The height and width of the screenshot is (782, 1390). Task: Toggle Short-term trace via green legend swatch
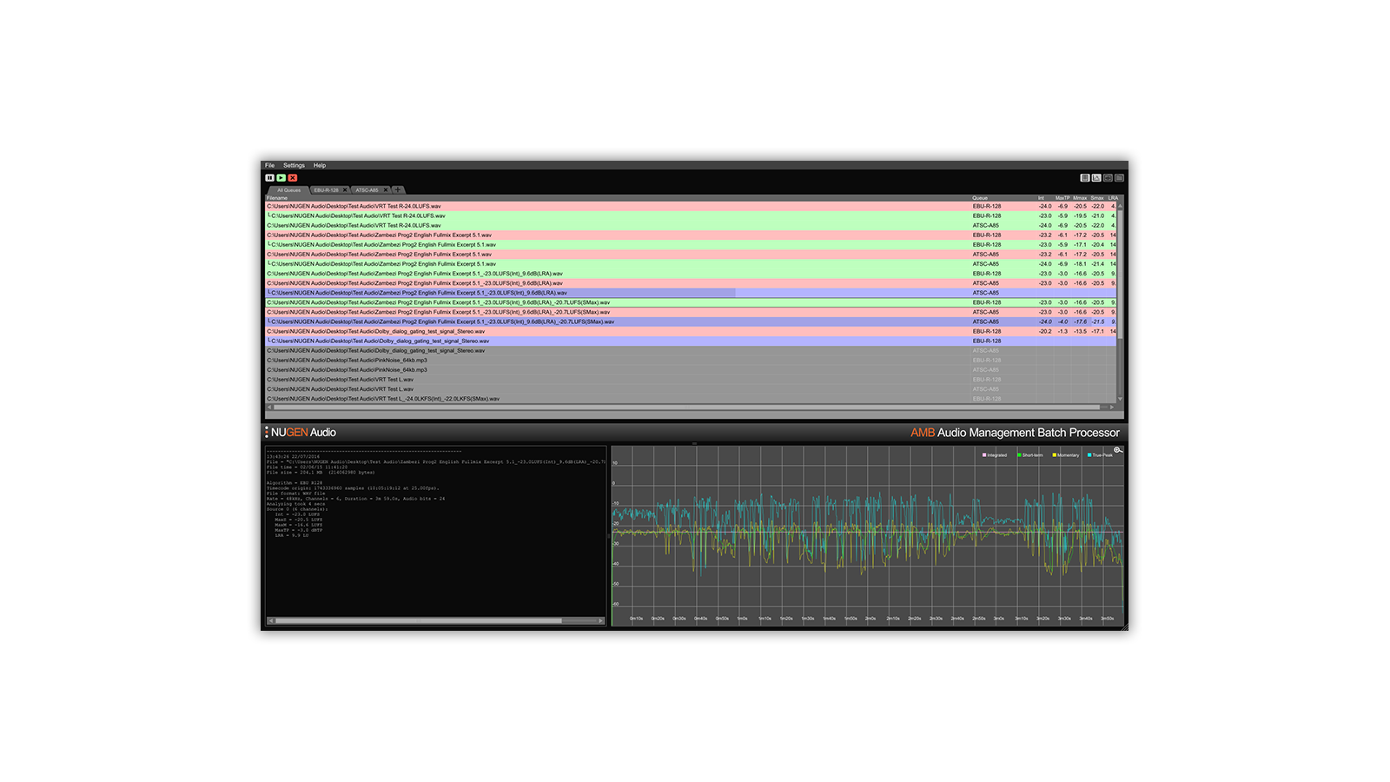click(1020, 455)
